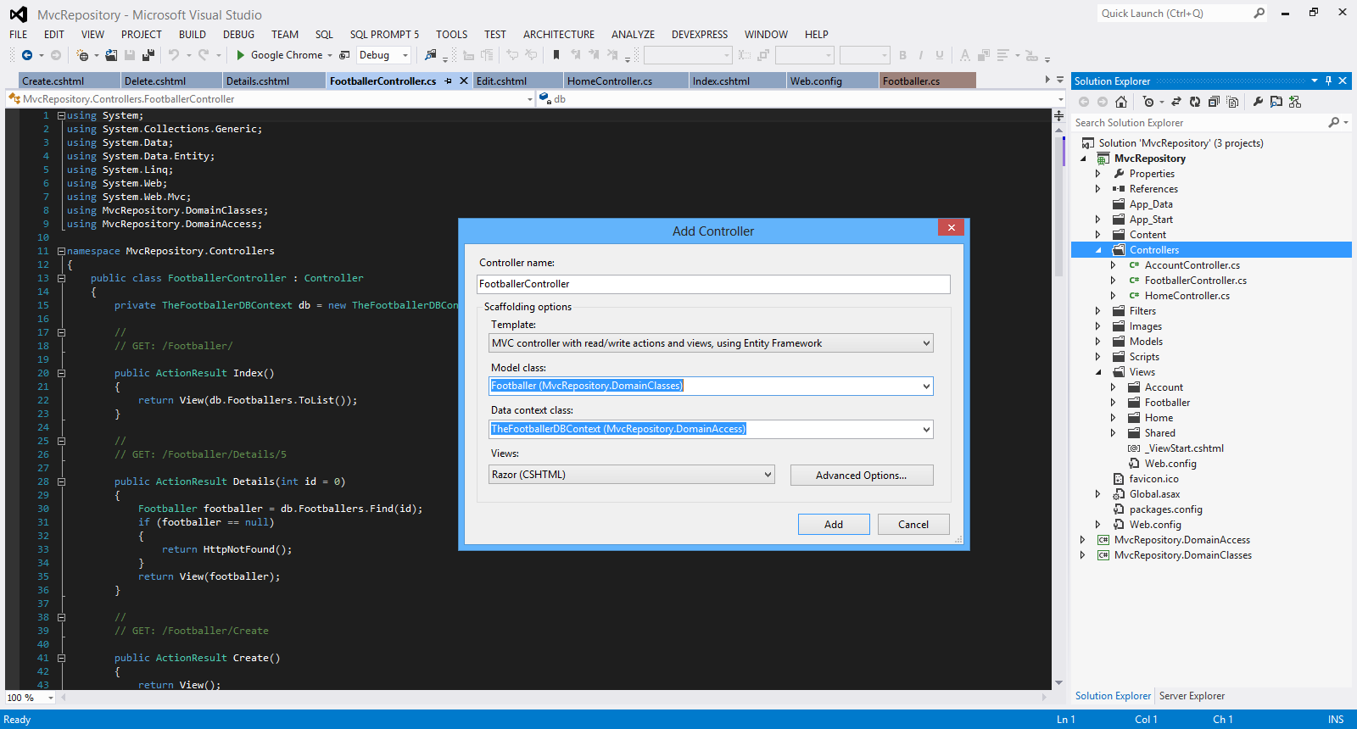Click the Advanced Options... button

(x=862, y=476)
